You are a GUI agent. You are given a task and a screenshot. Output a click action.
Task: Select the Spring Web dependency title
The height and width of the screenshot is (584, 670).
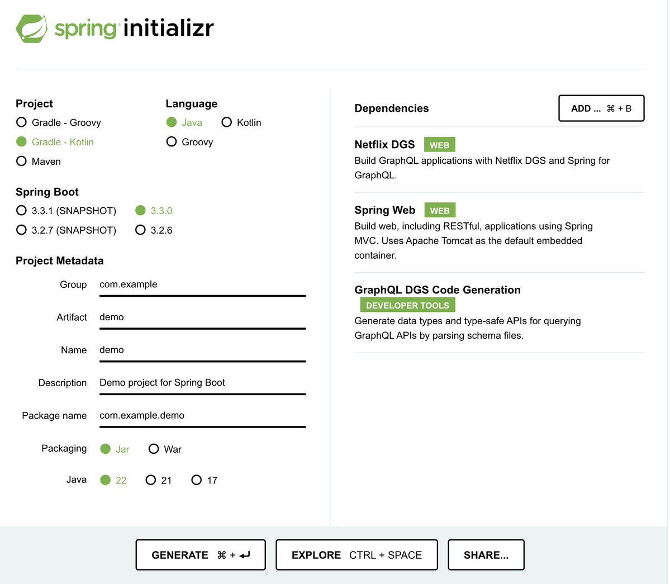[x=385, y=210]
